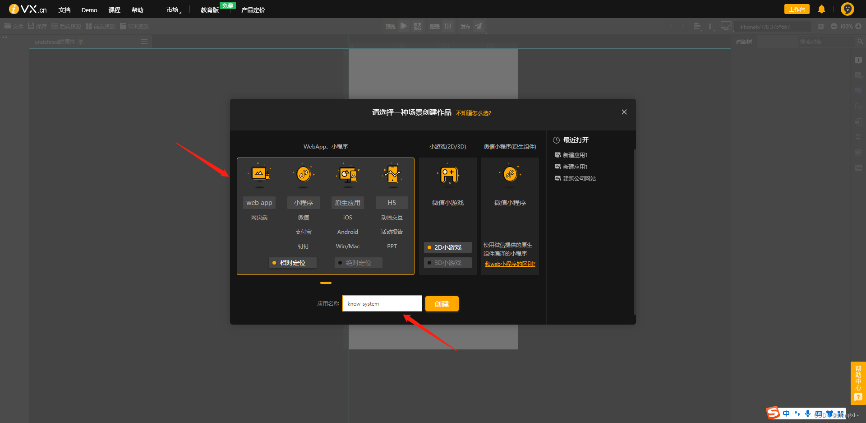The width and height of the screenshot is (866, 423).
Task: Click the help question mark beside 属性
Action: coord(81,42)
